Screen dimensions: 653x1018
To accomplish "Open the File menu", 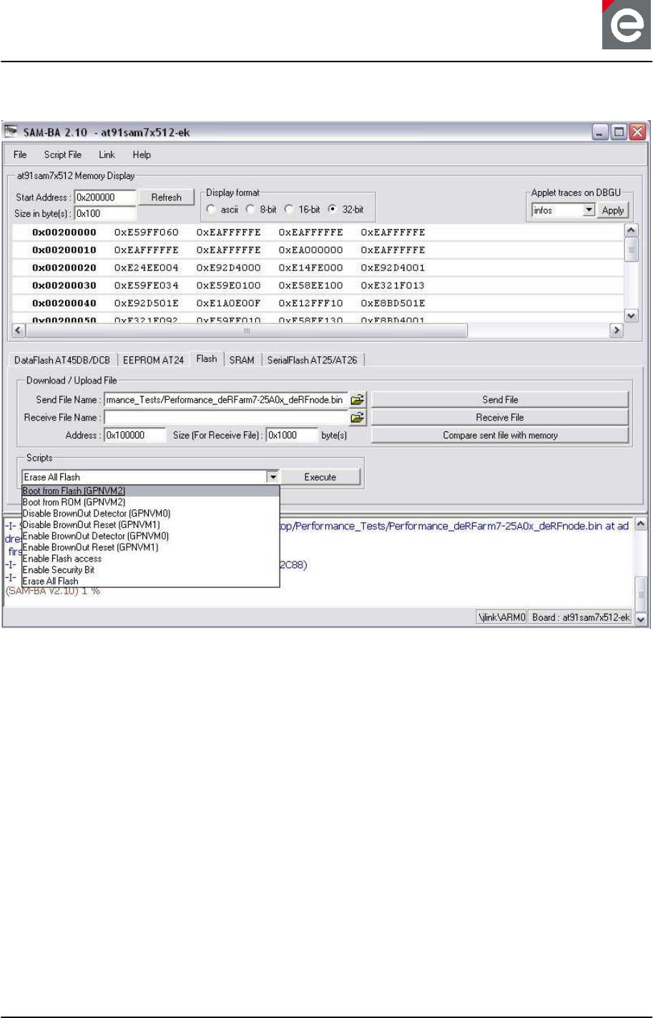I will [20, 155].
